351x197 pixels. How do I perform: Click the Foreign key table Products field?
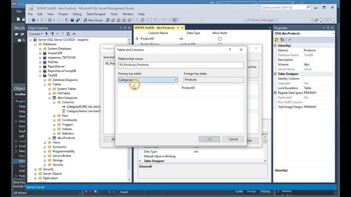pos(213,80)
